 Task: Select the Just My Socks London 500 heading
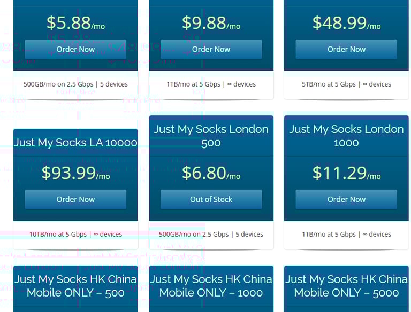coord(211,136)
